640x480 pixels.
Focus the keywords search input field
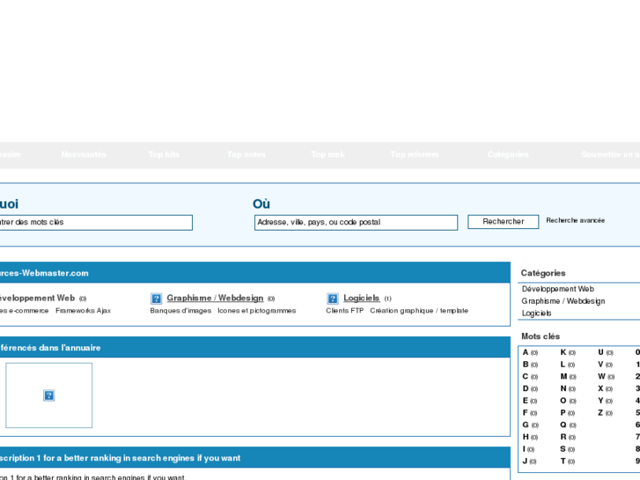click(95, 223)
